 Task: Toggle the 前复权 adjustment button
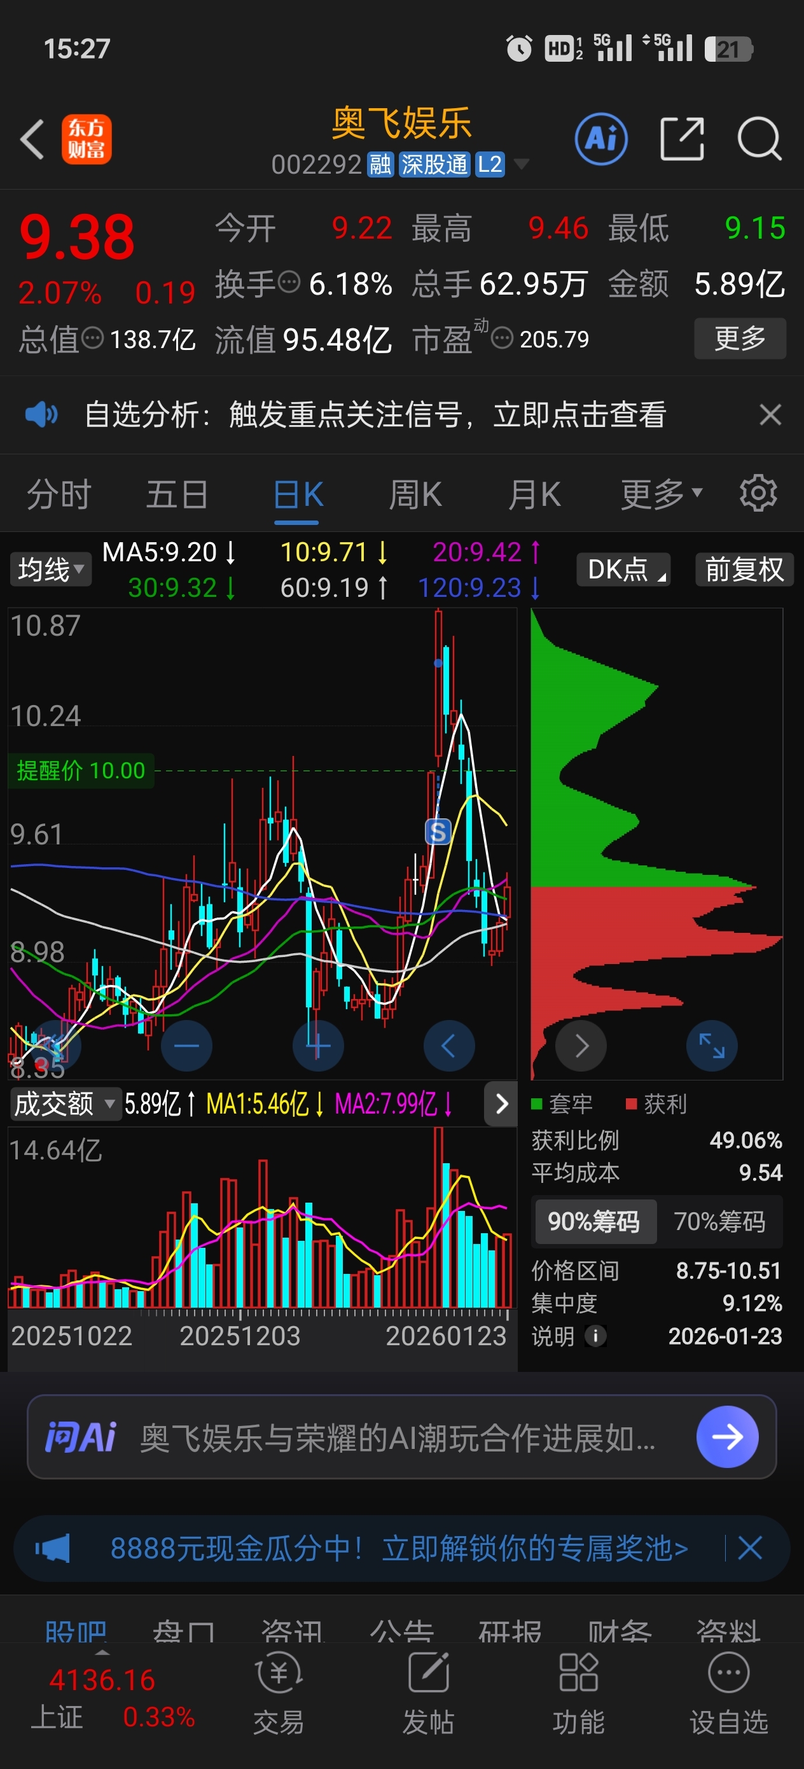coord(744,570)
